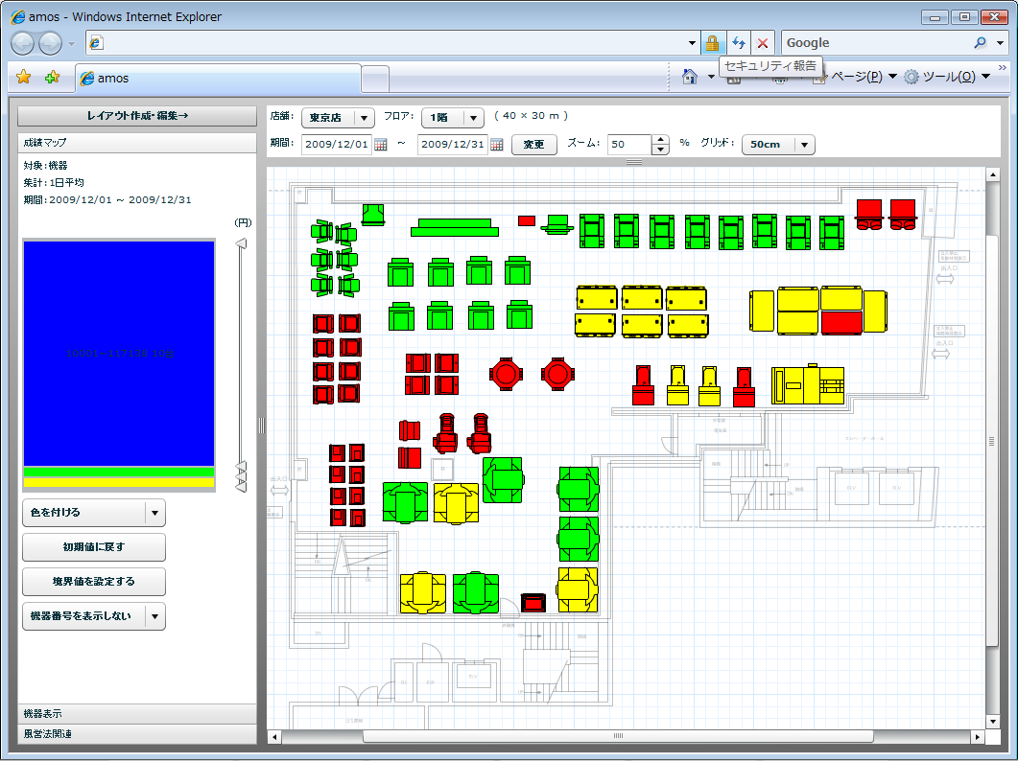This screenshot has width=1018, height=761.
Task: Click the add to favorites icon
Action: point(53,78)
